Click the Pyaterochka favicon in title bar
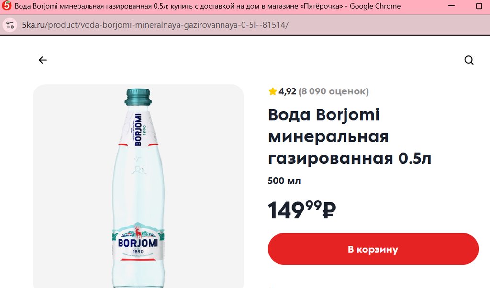 click(x=7, y=7)
